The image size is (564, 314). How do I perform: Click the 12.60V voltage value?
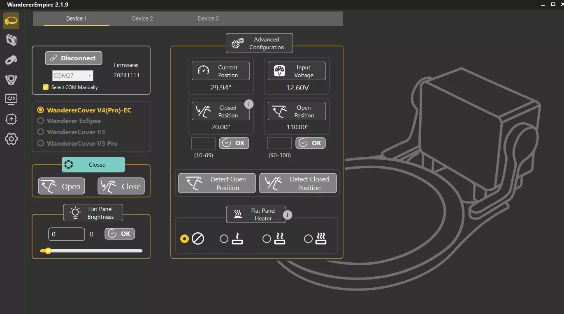click(x=297, y=87)
